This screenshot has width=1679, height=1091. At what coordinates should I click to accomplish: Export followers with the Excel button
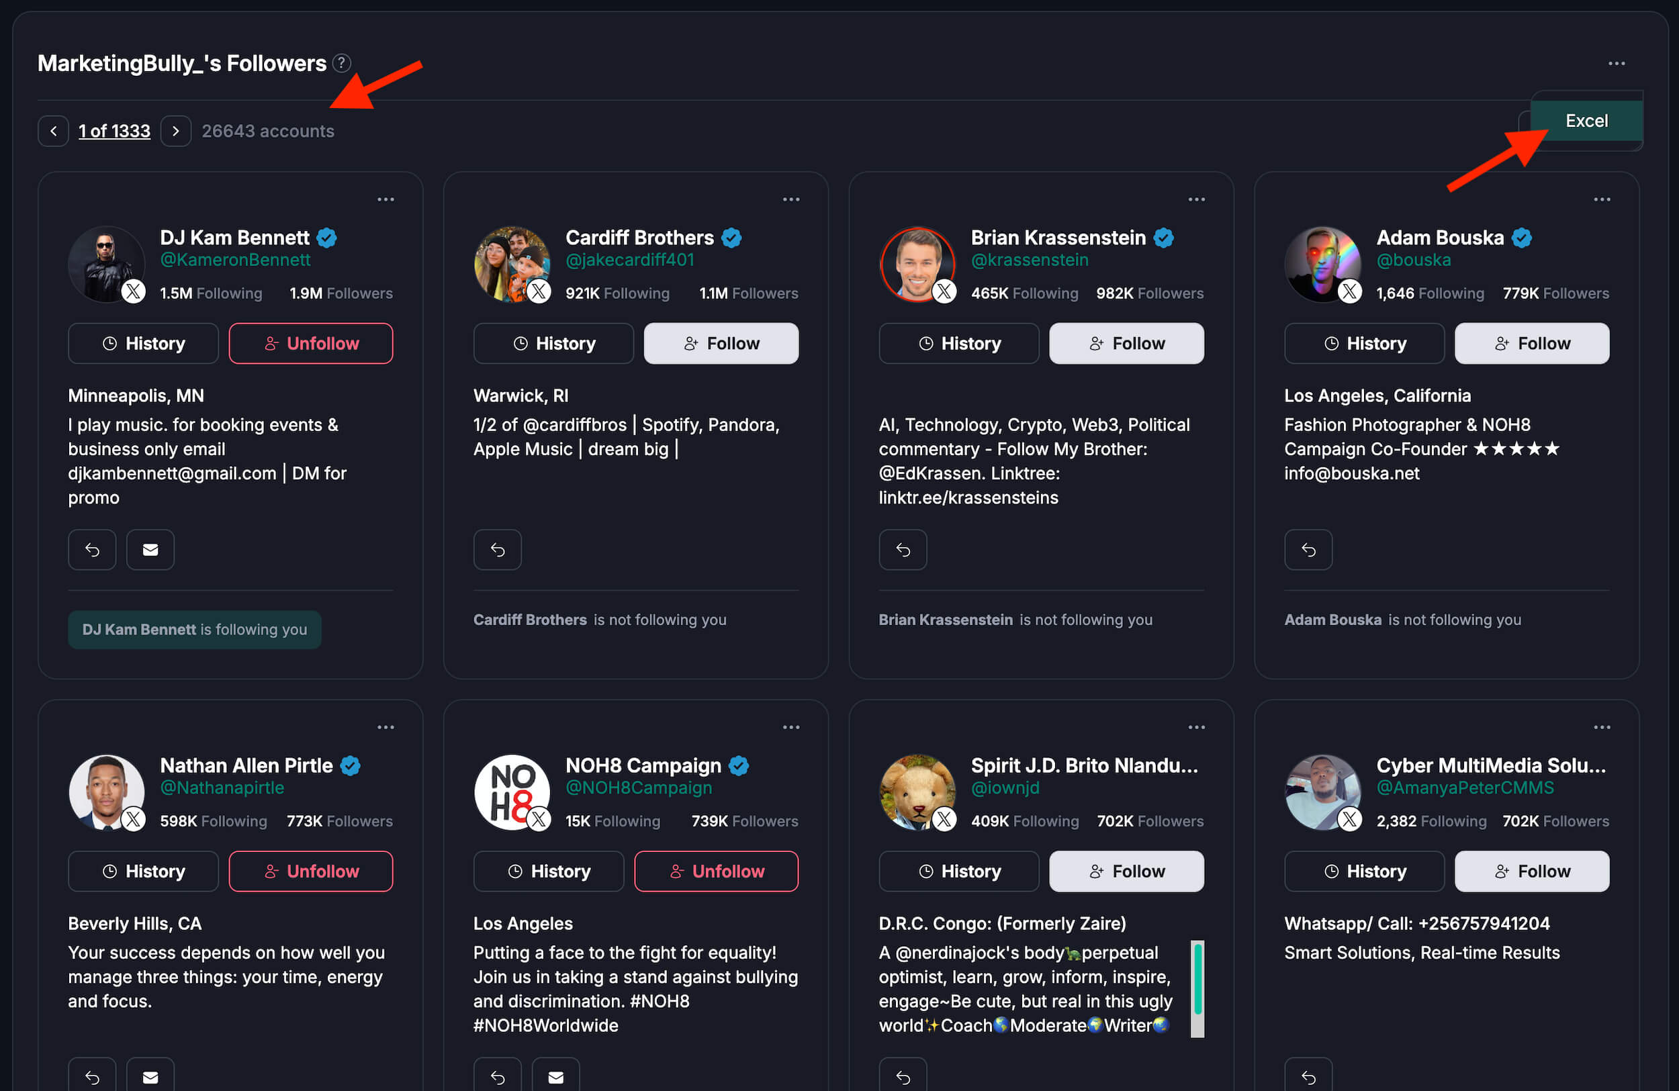point(1586,121)
